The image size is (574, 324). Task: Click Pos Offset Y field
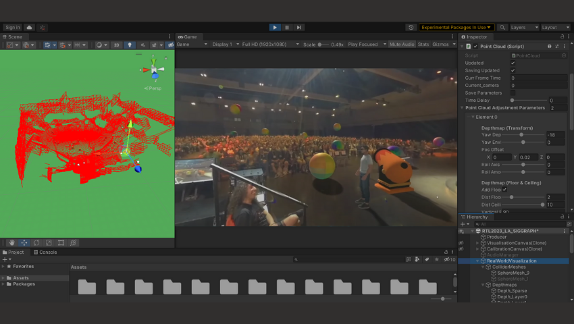(x=528, y=157)
